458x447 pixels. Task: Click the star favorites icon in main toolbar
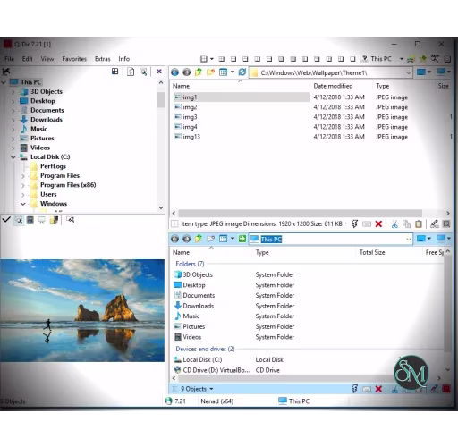click(x=423, y=59)
